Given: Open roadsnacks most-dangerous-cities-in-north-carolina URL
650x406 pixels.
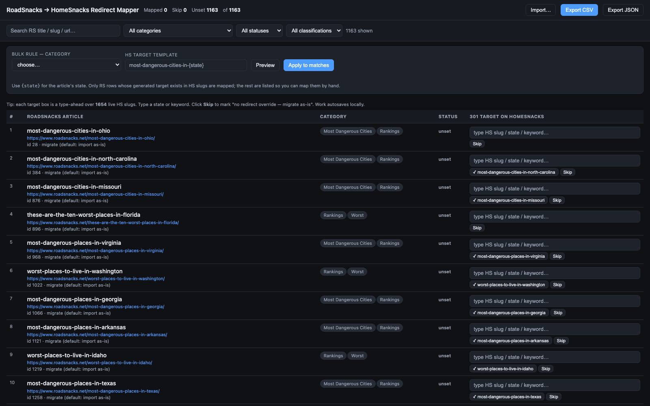Looking at the screenshot, I should tap(102, 166).
